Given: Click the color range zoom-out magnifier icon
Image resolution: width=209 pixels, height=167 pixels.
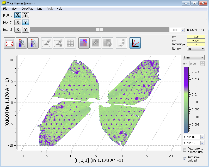Looking at the screenshot, I should 33,43.
